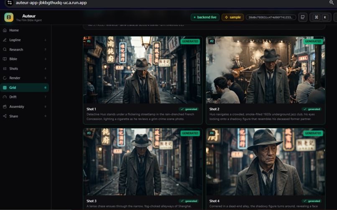Viewport: 337px width, 210px height.
Task: Click the Research magnifier icon
Action: click(5, 50)
